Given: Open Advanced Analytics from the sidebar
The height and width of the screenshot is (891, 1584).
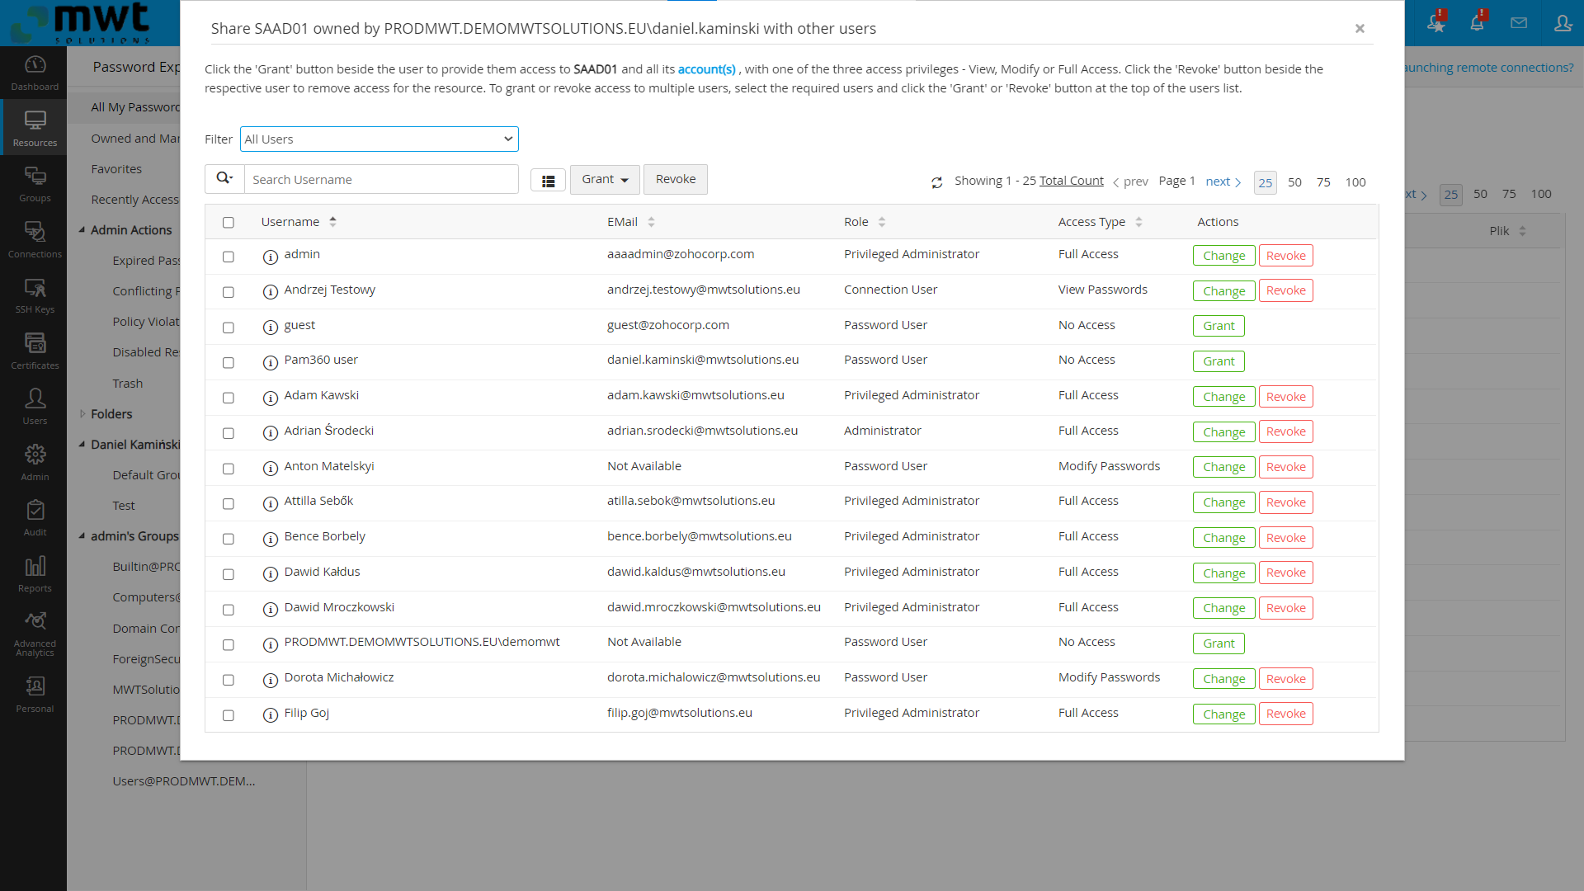Looking at the screenshot, I should tap(34, 630).
